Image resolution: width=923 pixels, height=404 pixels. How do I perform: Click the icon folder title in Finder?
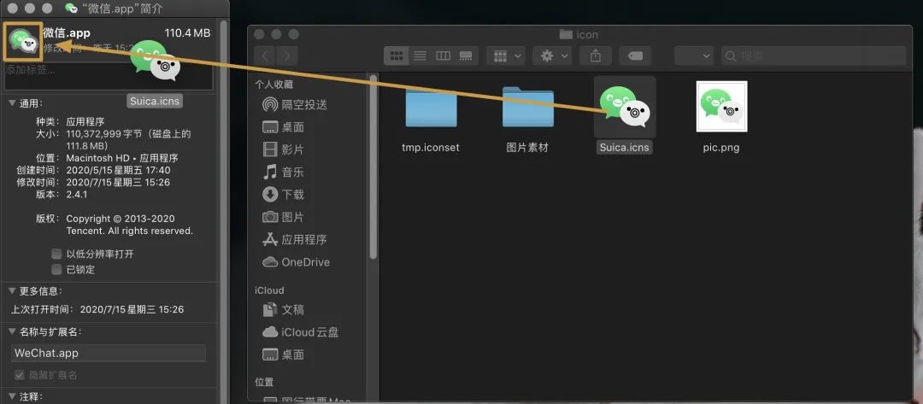point(579,35)
